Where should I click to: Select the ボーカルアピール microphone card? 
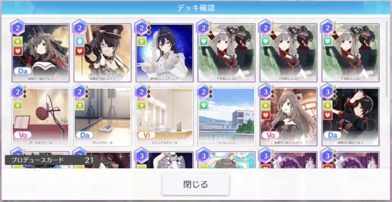[x=41, y=116]
